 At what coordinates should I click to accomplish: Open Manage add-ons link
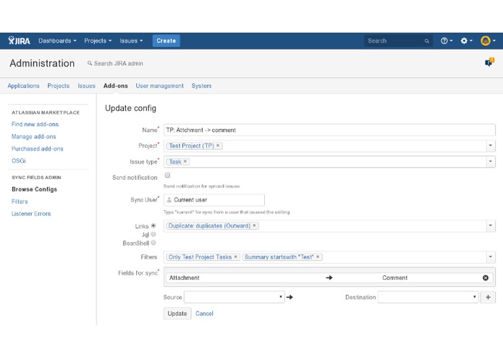coord(34,136)
